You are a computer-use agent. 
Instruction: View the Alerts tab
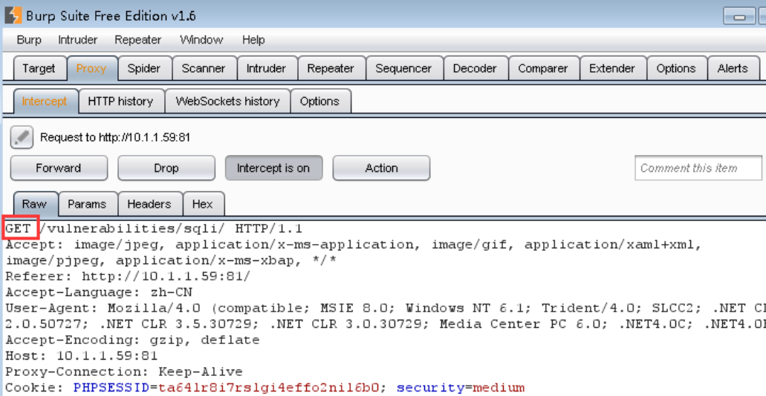pos(733,69)
